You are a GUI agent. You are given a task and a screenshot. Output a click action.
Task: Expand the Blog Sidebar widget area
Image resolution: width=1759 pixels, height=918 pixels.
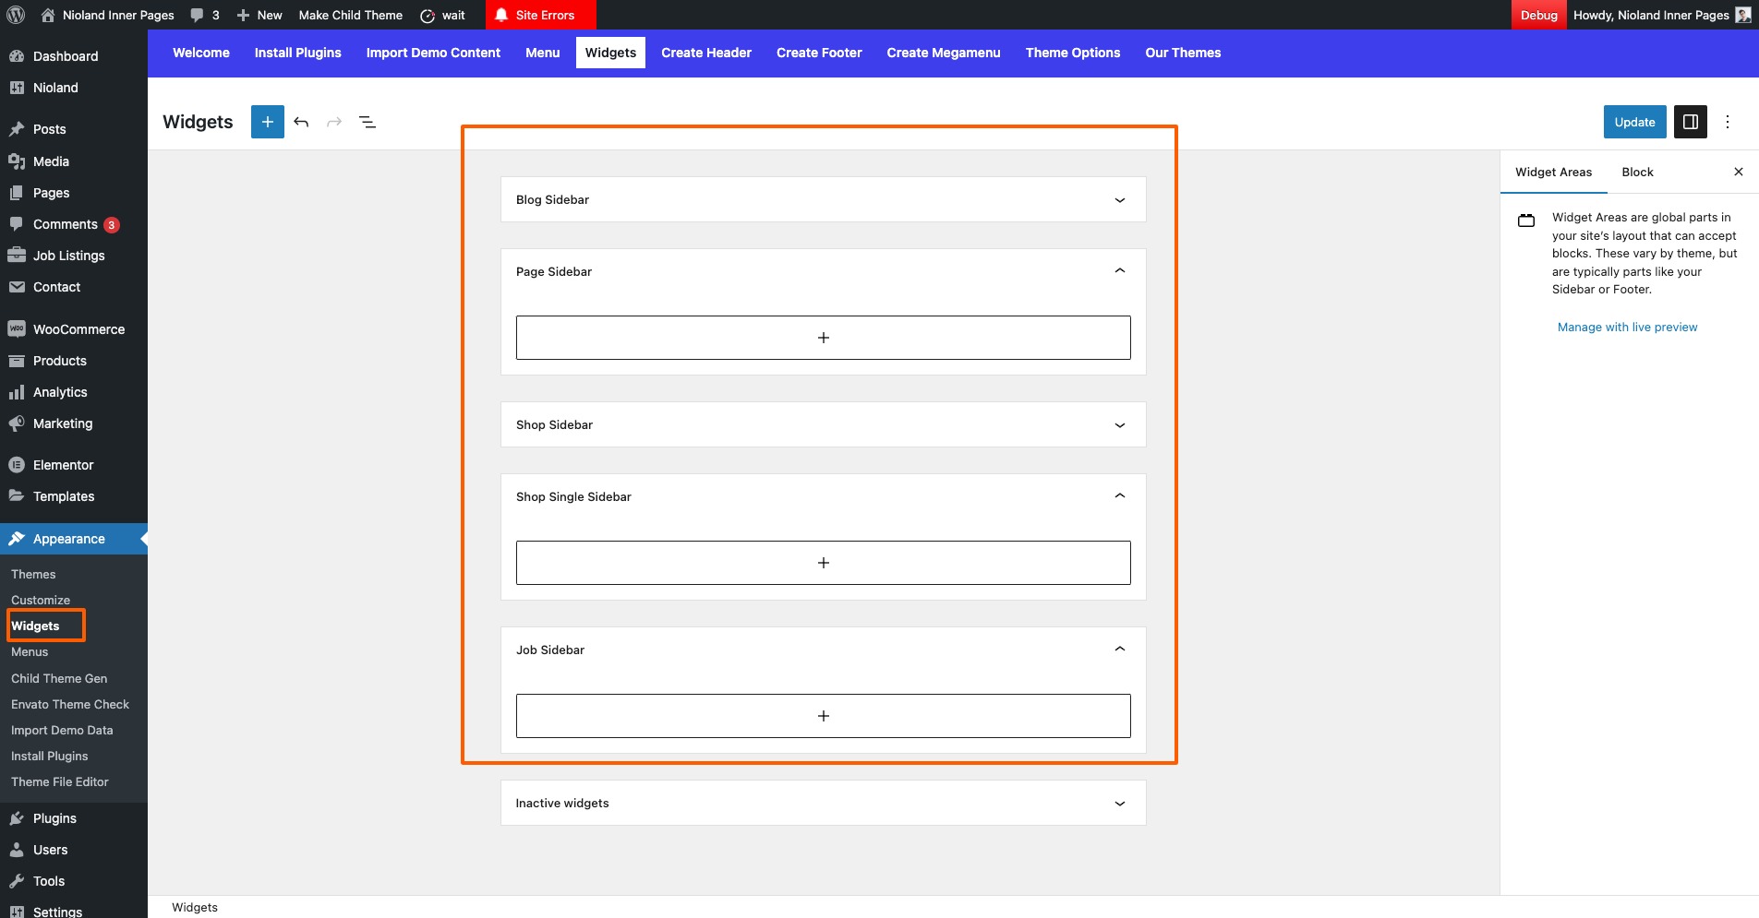tap(1119, 200)
